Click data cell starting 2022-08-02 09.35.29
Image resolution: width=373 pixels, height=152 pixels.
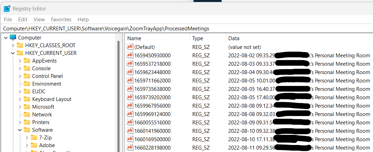[x=299, y=56]
